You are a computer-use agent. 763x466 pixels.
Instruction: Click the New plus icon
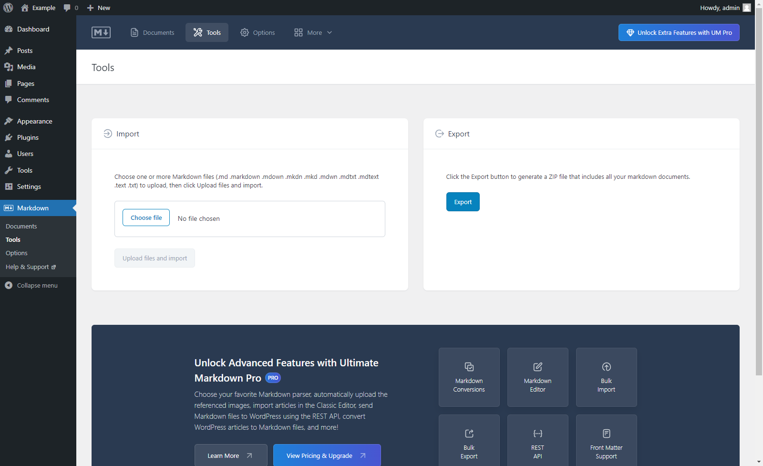pyautogui.click(x=90, y=8)
